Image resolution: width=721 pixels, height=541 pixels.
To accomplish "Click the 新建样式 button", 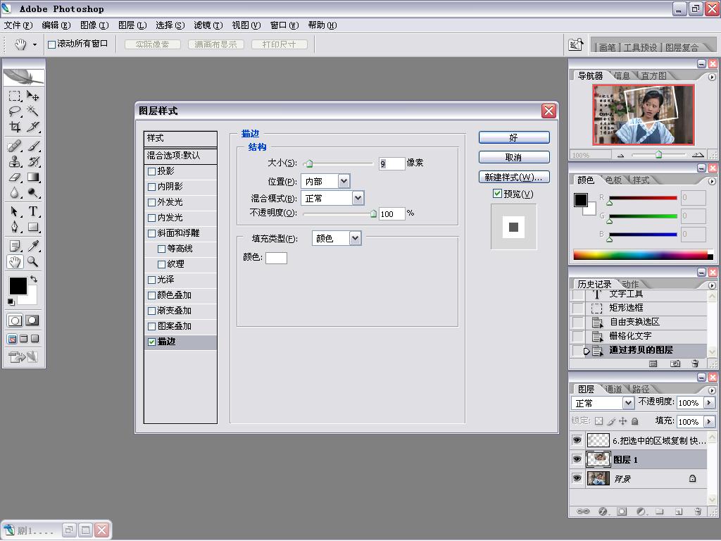I will tap(513, 177).
